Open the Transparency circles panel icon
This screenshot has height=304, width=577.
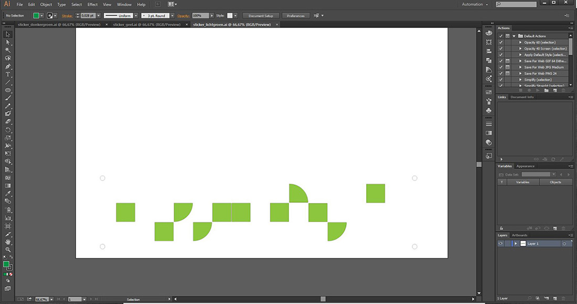[x=489, y=142]
